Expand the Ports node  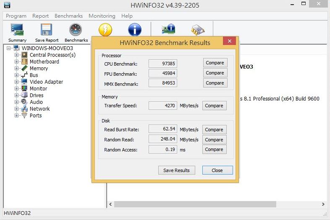16,116
